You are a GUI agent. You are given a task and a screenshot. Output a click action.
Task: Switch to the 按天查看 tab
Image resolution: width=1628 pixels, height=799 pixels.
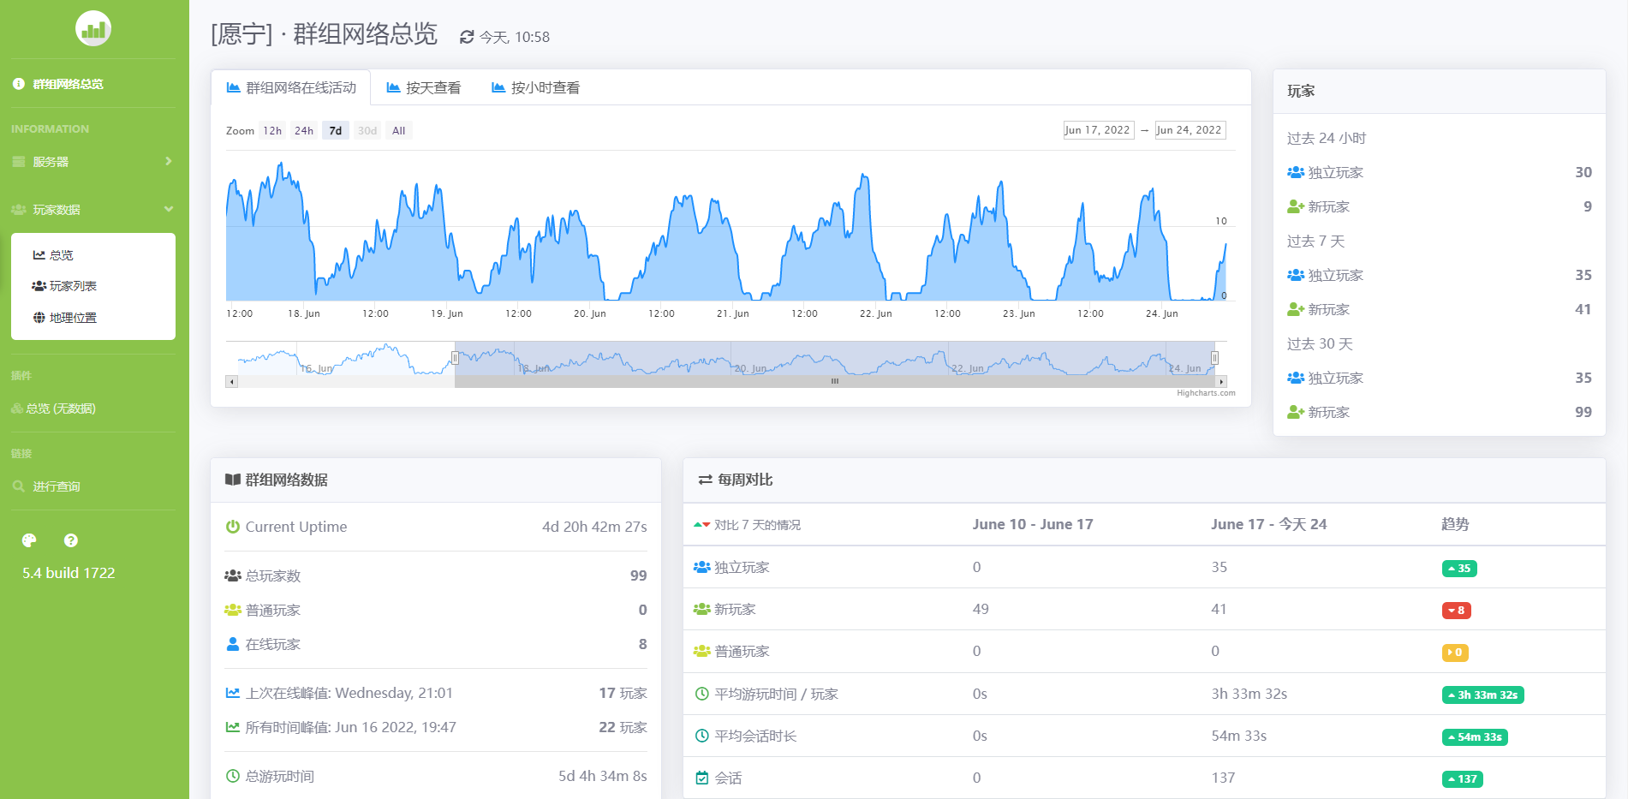(x=424, y=88)
